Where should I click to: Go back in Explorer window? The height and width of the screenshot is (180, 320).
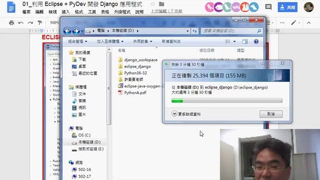[67, 31]
